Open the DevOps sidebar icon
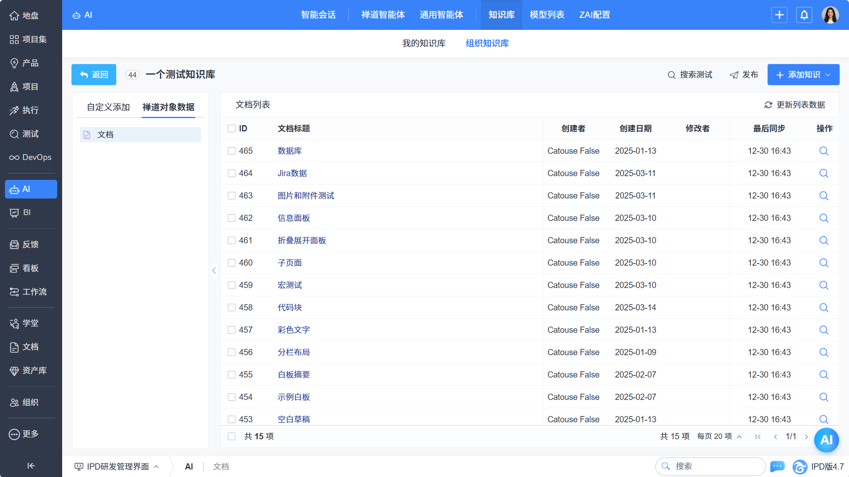 coord(14,157)
